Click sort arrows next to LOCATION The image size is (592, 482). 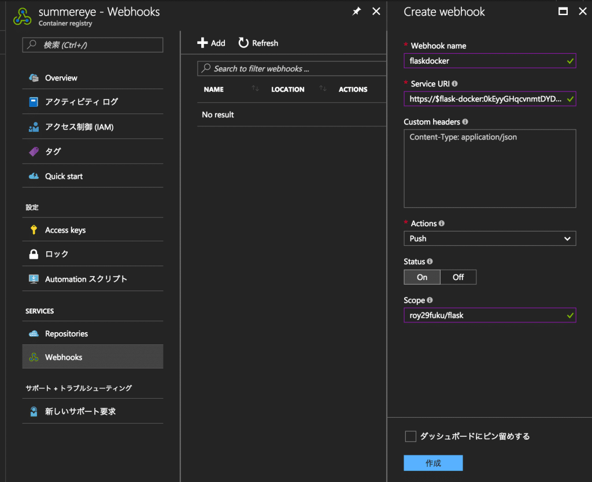coord(323,89)
